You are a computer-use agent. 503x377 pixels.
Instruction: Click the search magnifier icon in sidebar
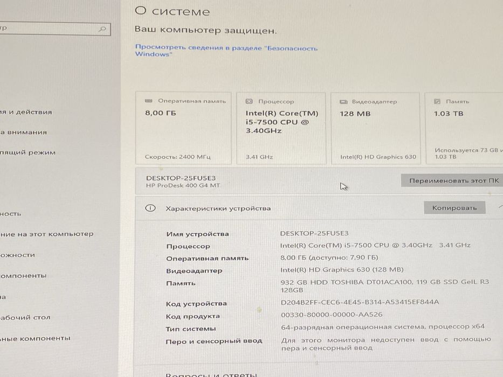(102, 30)
